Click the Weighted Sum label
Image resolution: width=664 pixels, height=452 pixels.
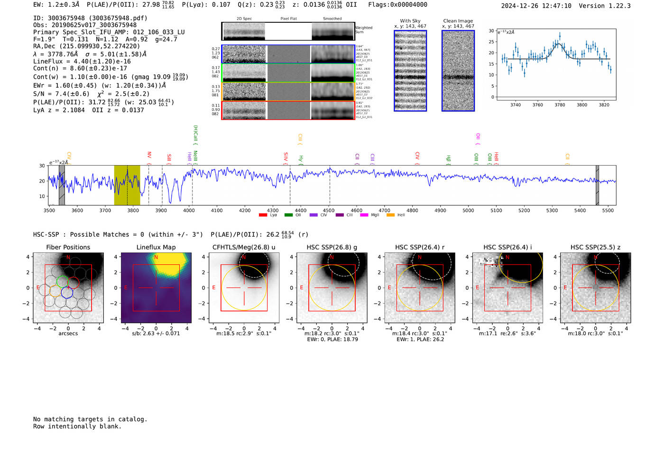[364, 30]
